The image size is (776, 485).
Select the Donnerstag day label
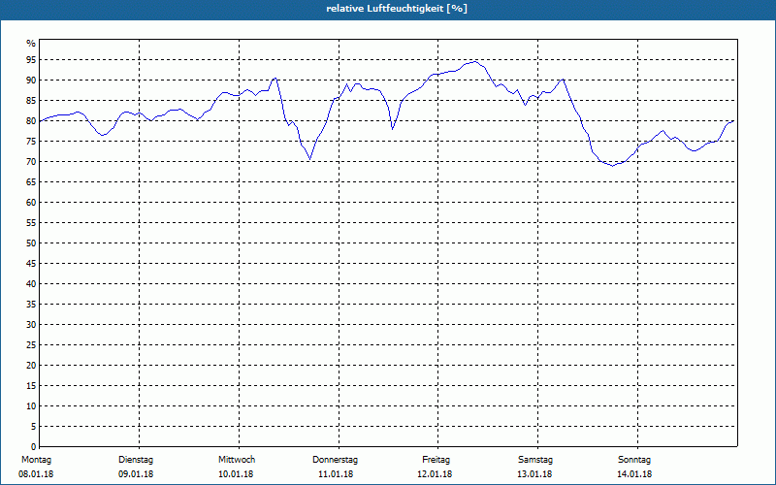(x=335, y=460)
